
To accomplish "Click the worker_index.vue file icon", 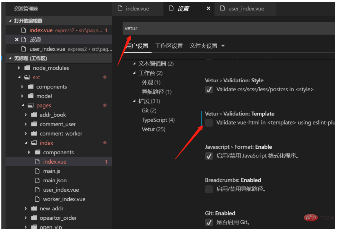I will 37,199.
